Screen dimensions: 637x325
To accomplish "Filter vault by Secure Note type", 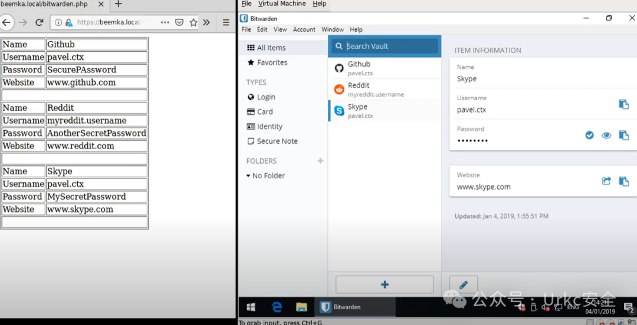I will pyautogui.click(x=272, y=141).
